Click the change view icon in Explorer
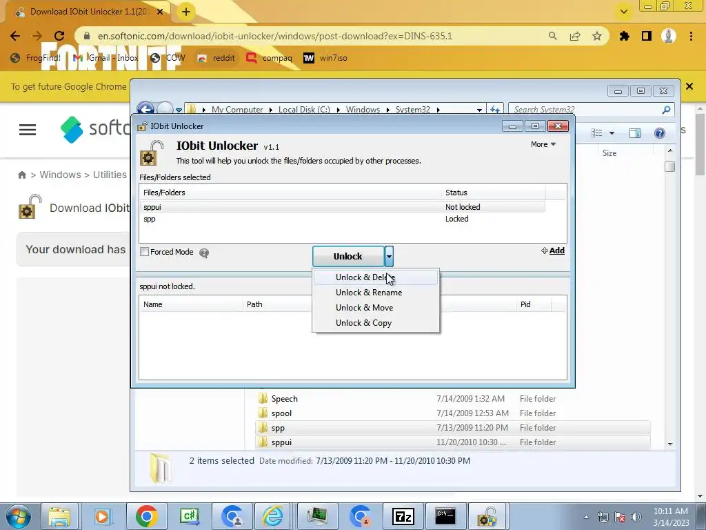This screenshot has height=530, width=706. point(597,133)
